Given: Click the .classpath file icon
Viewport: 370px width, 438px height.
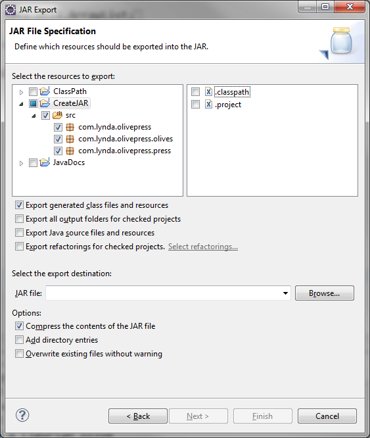Looking at the screenshot, I should pyautogui.click(x=208, y=91).
